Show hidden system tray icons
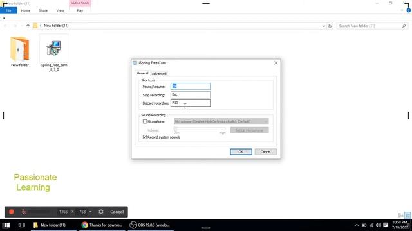The height and width of the screenshot is (231, 412). pyautogui.click(x=357, y=225)
